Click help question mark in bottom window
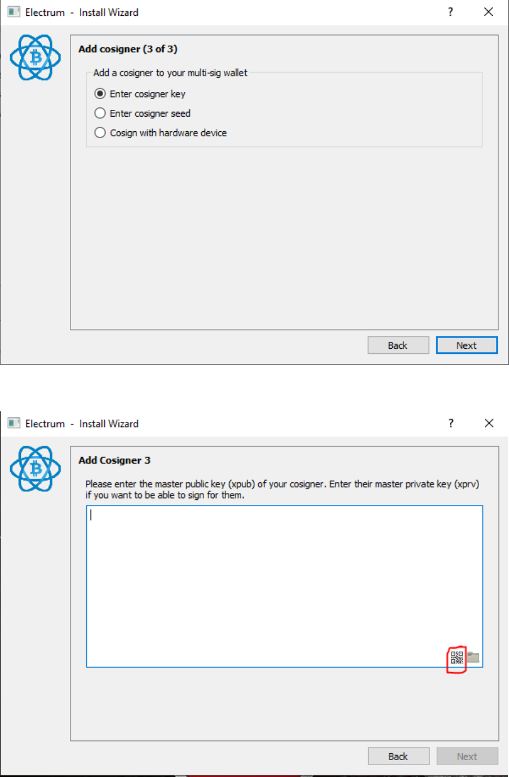The width and height of the screenshot is (509, 777). click(450, 423)
